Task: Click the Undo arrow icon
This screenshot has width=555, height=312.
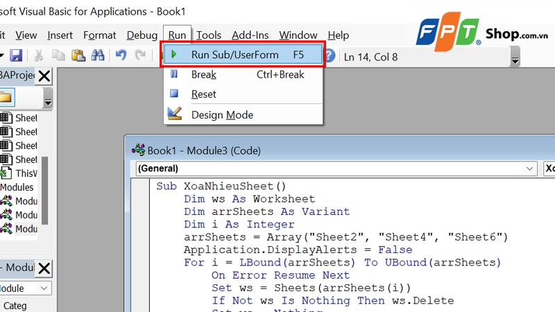Action: [121, 55]
